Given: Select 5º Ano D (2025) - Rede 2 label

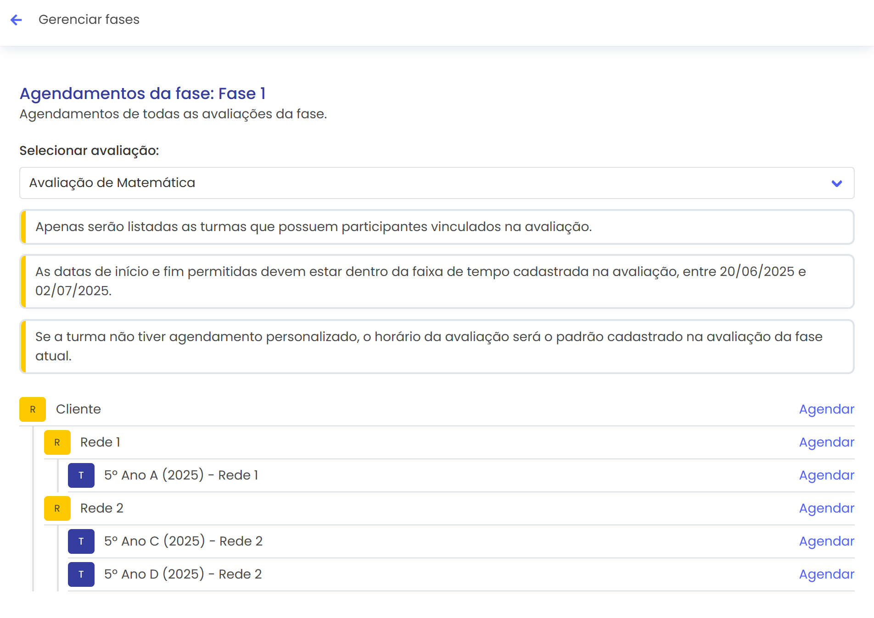Looking at the screenshot, I should (x=183, y=574).
